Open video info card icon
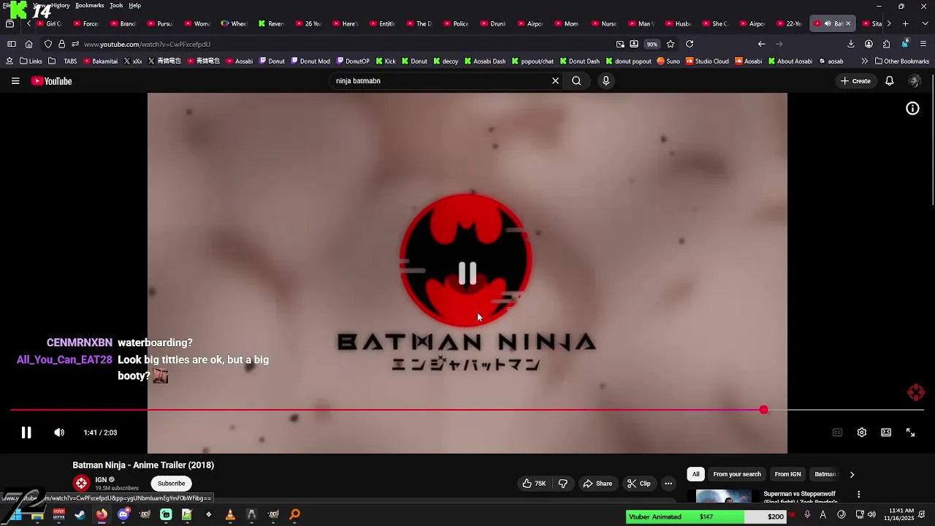Screen dimensions: 935x526 coord(912,108)
